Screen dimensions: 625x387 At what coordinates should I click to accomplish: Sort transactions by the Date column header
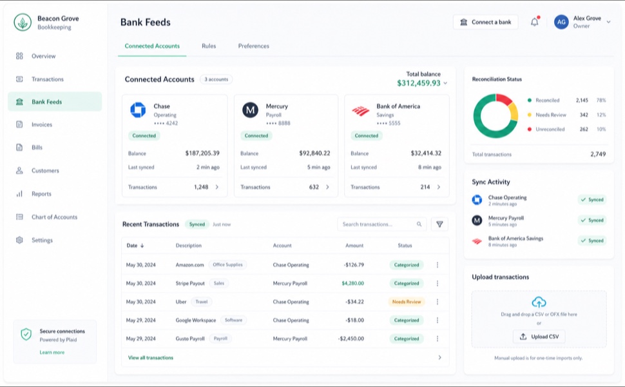(135, 245)
